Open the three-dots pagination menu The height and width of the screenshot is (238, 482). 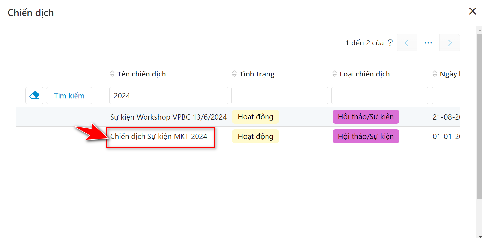pyautogui.click(x=428, y=43)
